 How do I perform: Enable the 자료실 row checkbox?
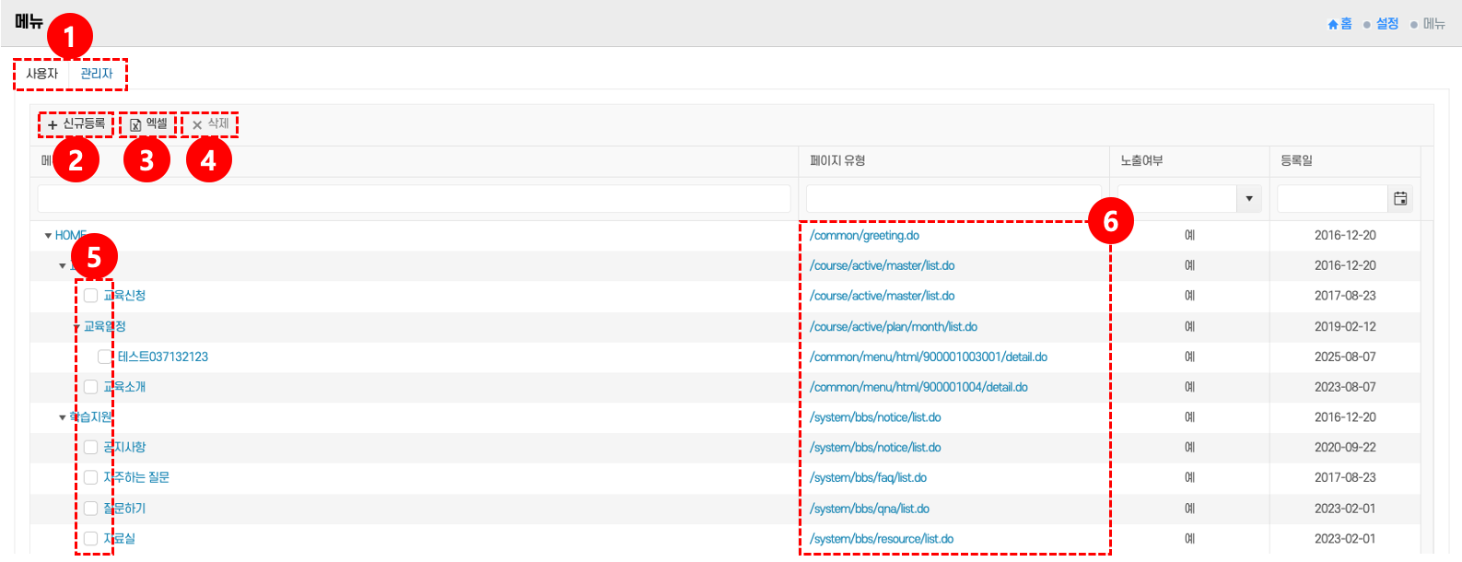pyautogui.click(x=90, y=538)
